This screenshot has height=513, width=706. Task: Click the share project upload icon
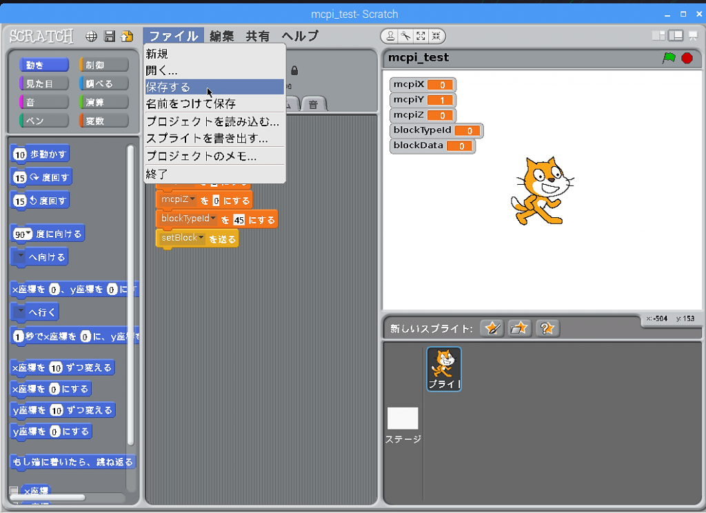coord(128,37)
